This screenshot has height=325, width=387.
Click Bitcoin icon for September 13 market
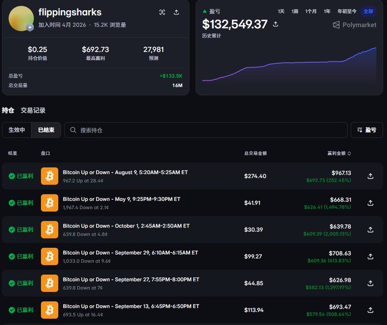[50, 310]
